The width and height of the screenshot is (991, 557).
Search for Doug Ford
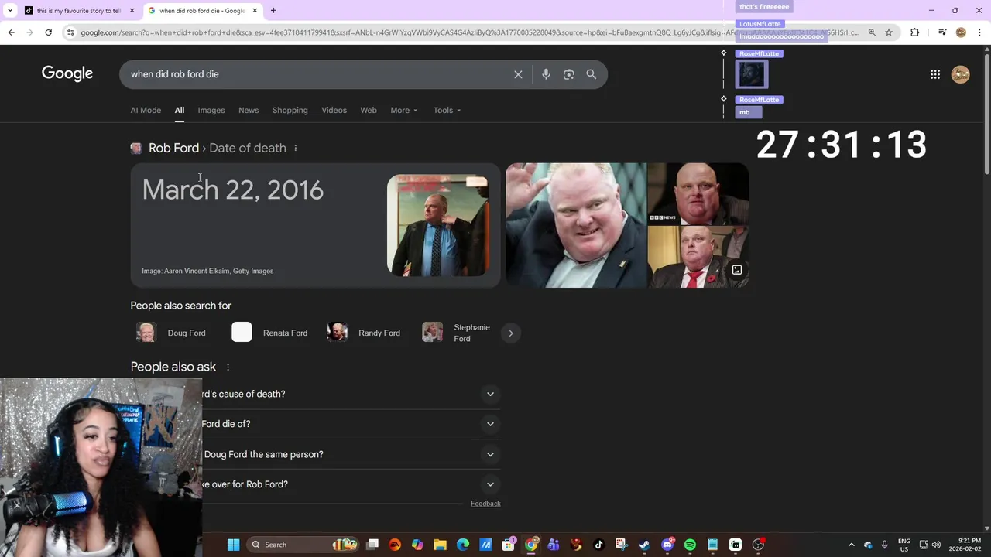172,333
